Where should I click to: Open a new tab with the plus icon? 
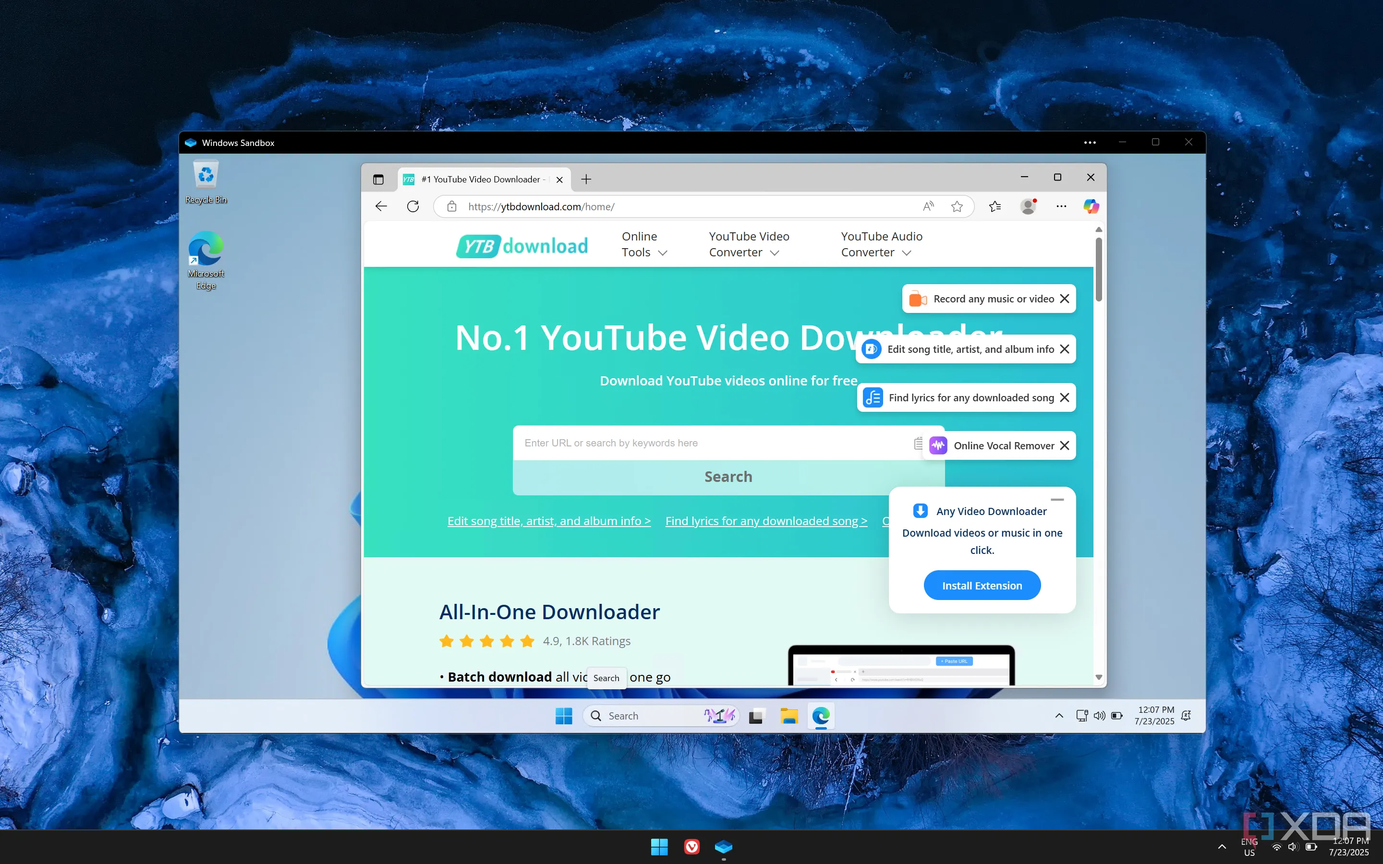tap(586, 180)
